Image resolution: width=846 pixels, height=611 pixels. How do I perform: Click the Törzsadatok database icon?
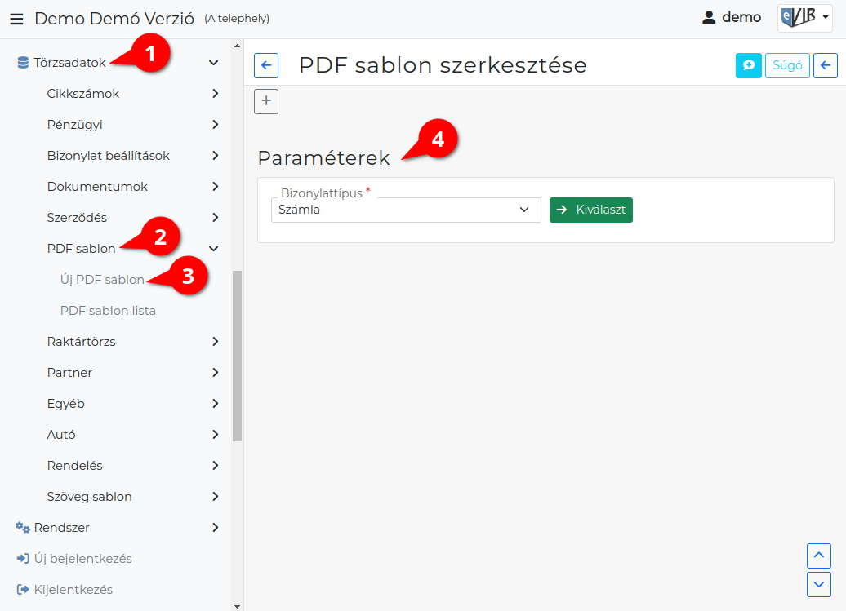pyautogui.click(x=23, y=63)
